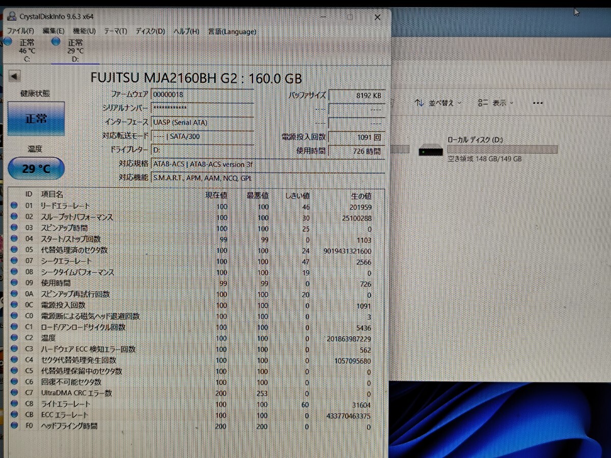The height and width of the screenshot is (458, 611).
Task: Click raw value 9019431321600
Action: (347, 251)
